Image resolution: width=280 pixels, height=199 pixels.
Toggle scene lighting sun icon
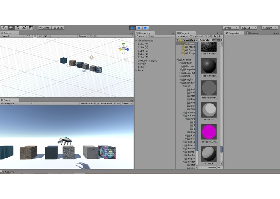(35, 36)
